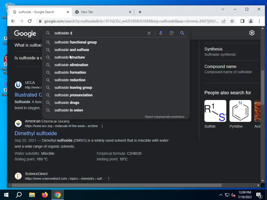Click the address bar URL
The height and width of the screenshot is (200, 267).
click(x=131, y=21)
